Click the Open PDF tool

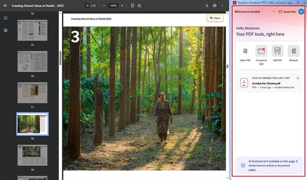point(245,54)
